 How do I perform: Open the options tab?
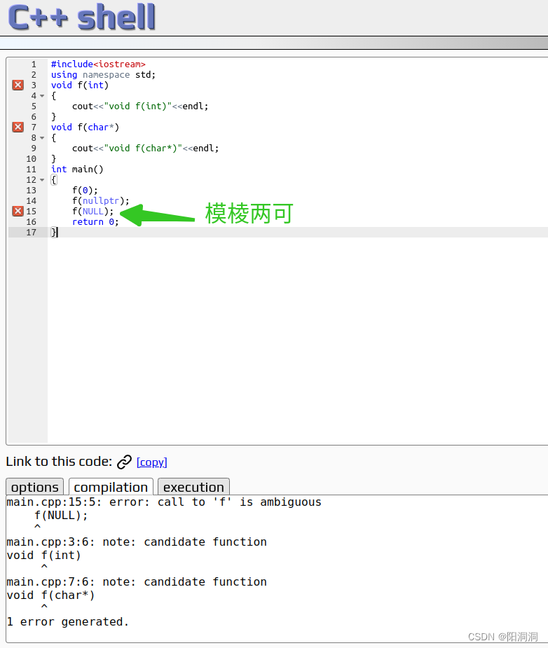click(34, 487)
